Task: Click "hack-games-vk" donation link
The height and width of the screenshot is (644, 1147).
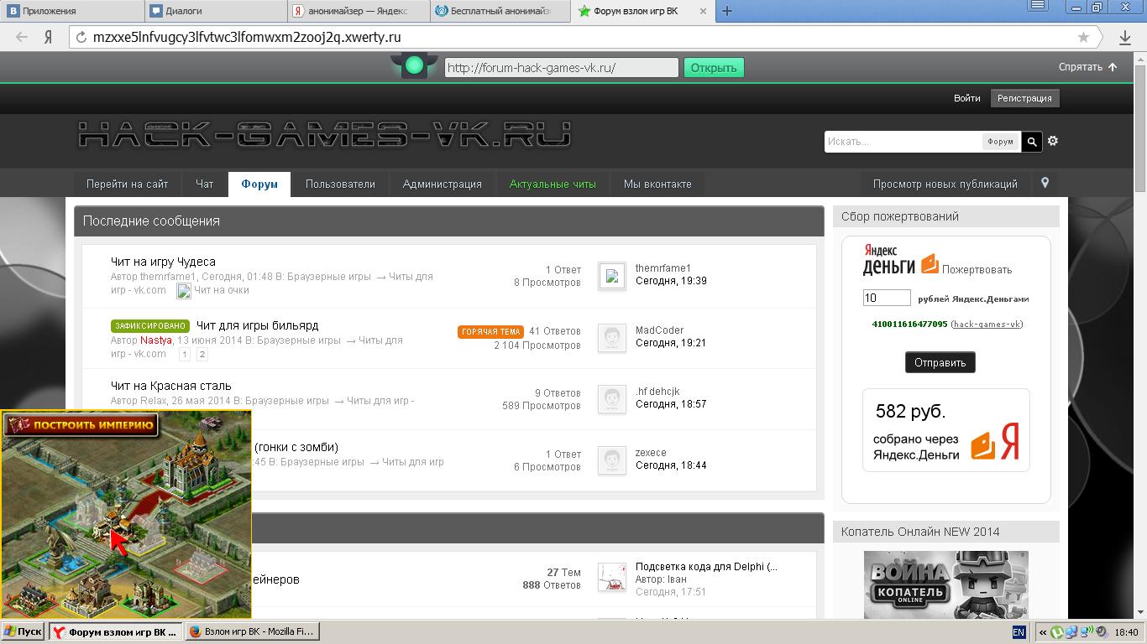Action: click(987, 324)
